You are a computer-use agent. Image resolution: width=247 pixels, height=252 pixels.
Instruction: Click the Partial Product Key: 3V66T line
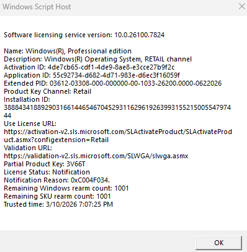[x=45, y=164]
